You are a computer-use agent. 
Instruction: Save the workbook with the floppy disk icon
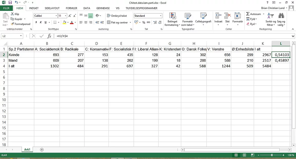[10, 3]
